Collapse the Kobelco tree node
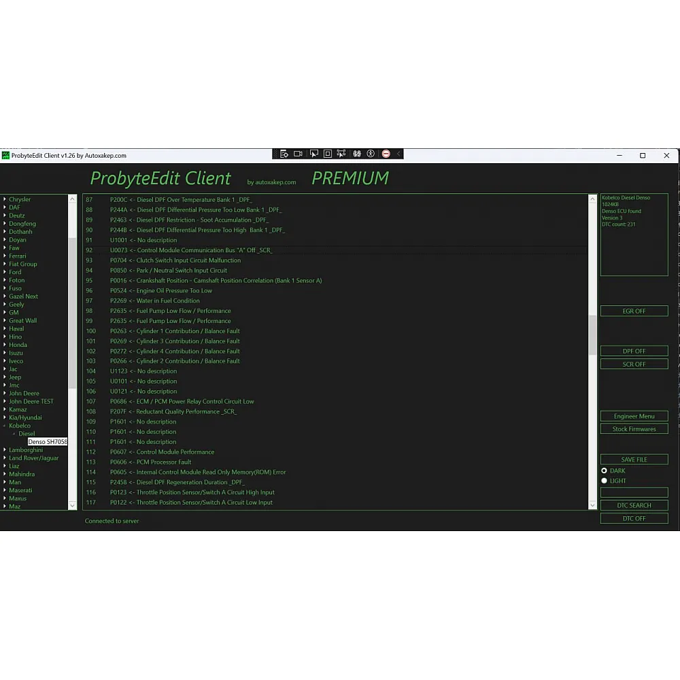The image size is (680, 680). tap(5, 426)
